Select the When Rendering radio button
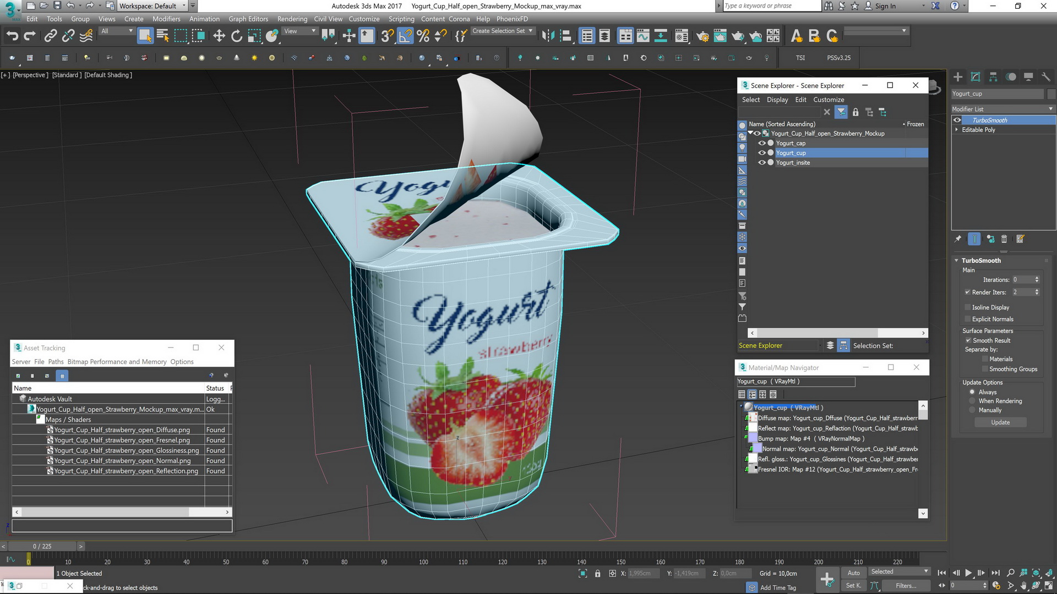The image size is (1057, 594). [972, 401]
